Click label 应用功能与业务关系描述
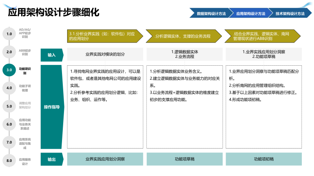314x176 pixels. (25, 124)
